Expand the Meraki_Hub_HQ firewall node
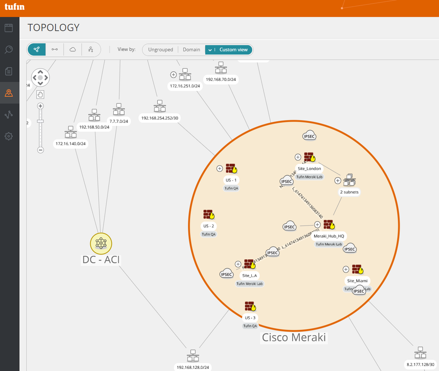The width and height of the screenshot is (439, 371). (x=317, y=225)
